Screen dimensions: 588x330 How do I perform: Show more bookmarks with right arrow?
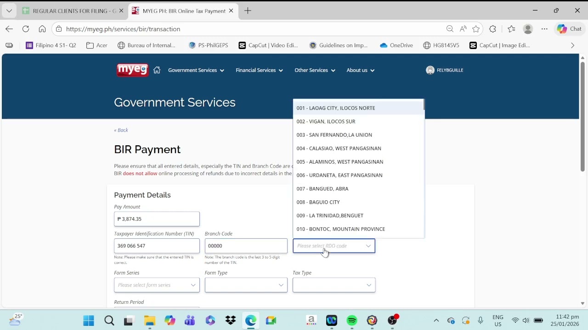click(x=572, y=45)
